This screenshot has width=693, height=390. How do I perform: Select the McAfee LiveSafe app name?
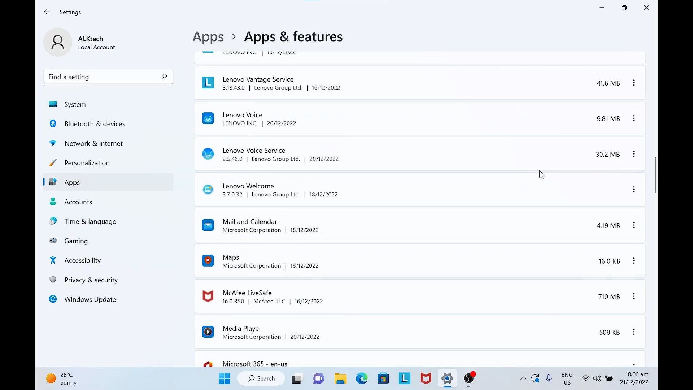[x=247, y=292]
